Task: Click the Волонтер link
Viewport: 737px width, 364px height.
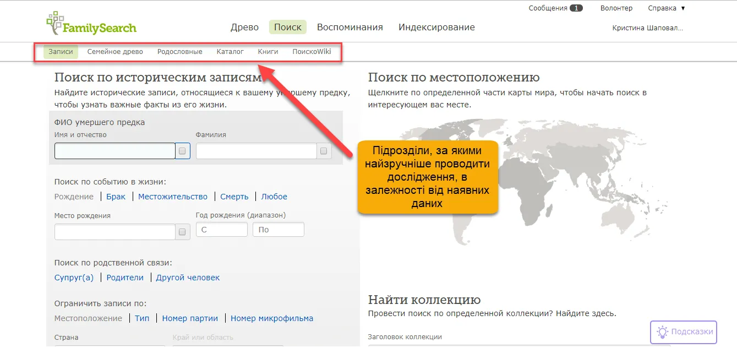Action: tap(616, 8)
